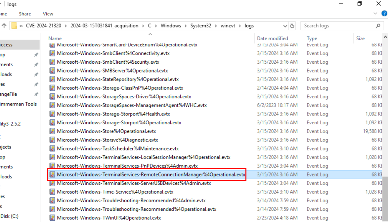The image size is (388, 222).
Task: Navigate to the System32 breadcrumb
Action: point(201,26)
